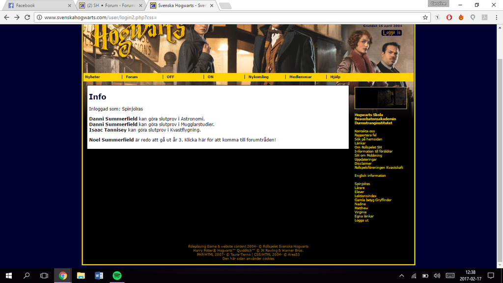Open the Forum menu item

[132, 77]
